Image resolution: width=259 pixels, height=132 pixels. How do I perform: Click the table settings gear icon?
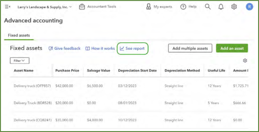click(x=245, y=61)
